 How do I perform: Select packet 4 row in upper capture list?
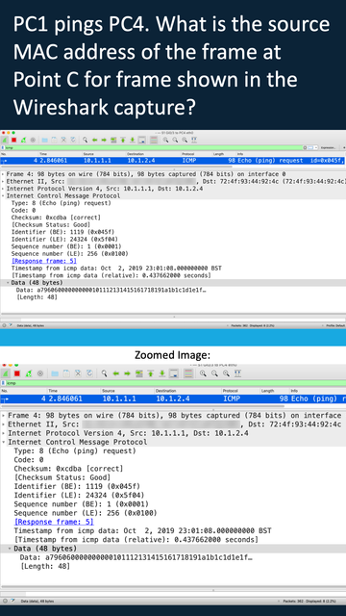click(x=173, y=161)
